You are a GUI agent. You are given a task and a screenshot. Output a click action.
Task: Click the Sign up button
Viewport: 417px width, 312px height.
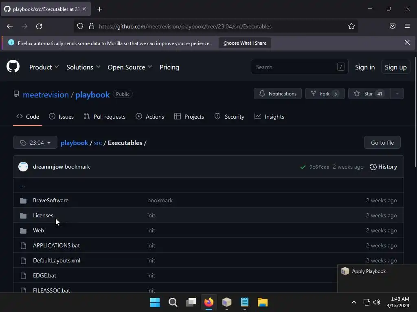pos(395,67)
